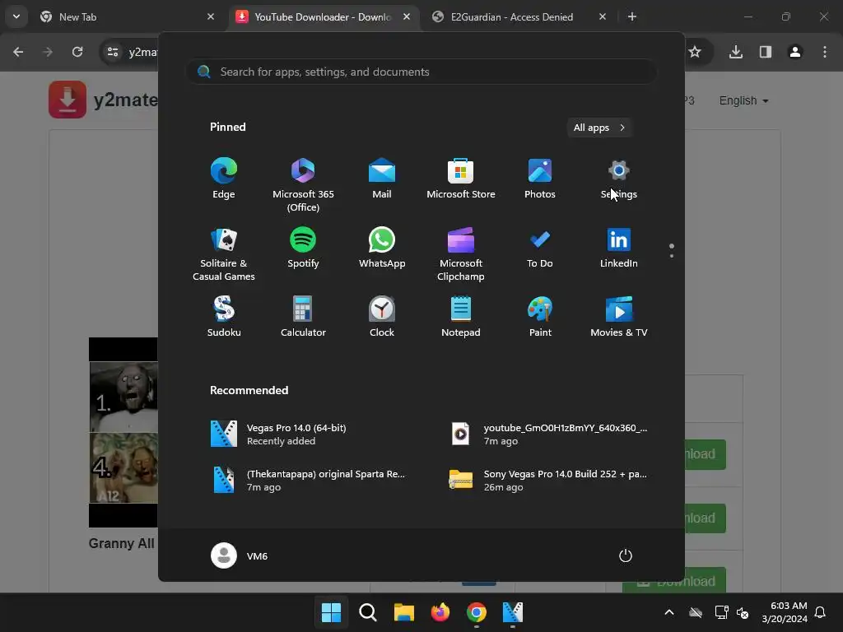Screen dimensions: 843x632
Task: Launch Firefox from taskbar
Action: pyautogui.click(x=440, y=612)
